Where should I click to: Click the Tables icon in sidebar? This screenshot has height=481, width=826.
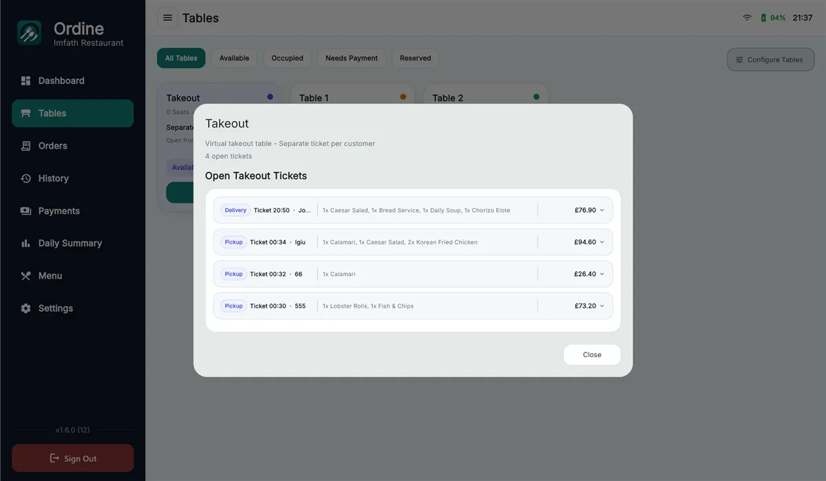pyautogui.click(x=25, y=114)
